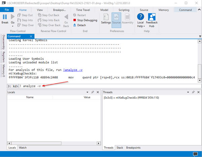202x157 pixels.
Task: Click the !analyze -v link
Action: point(73,70)
